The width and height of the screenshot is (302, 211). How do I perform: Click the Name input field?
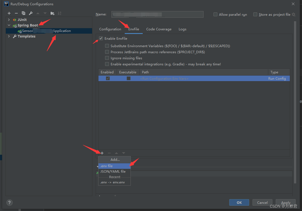[x=157, y=14]
